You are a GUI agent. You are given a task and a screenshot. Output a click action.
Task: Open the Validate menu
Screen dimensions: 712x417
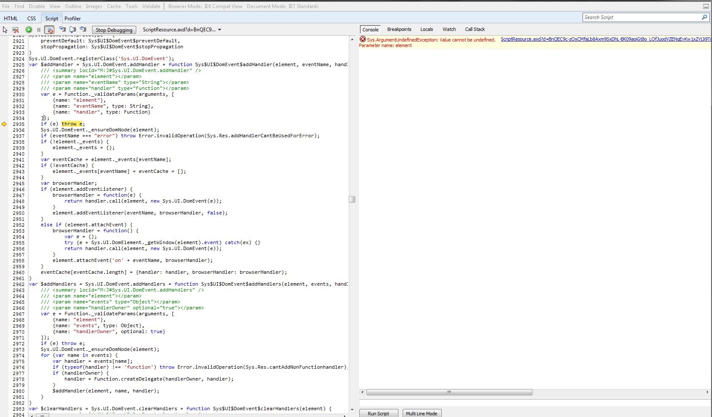pyautogui.click(x=151, y=6)
